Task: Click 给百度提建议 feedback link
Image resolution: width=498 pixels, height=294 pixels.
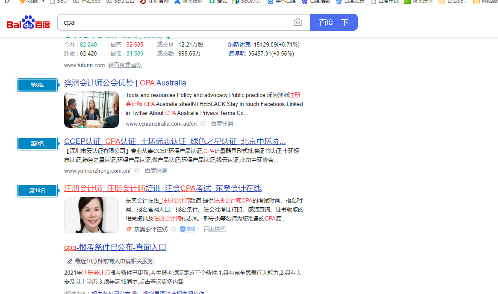Action: pyautogui.click(x=125, y=65)
